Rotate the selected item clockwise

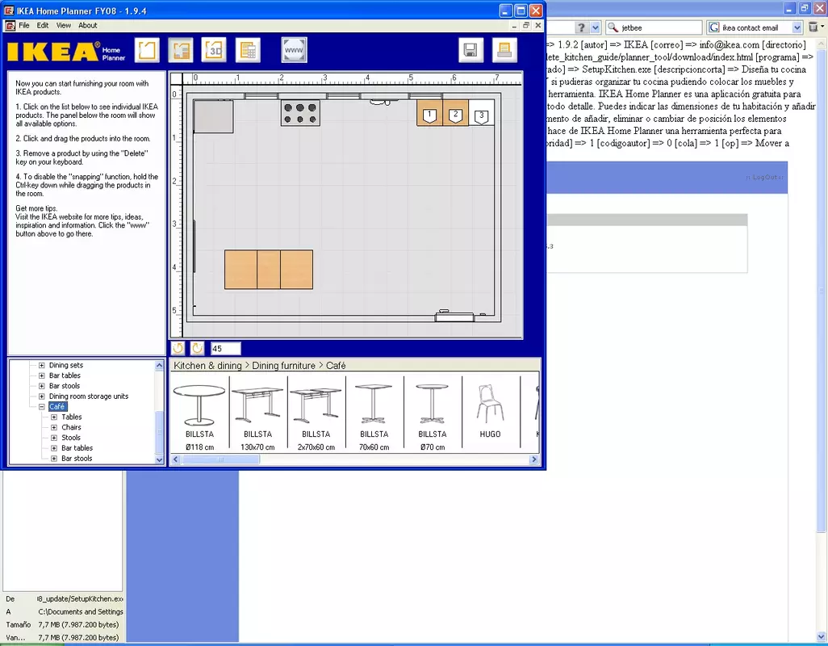197,348
